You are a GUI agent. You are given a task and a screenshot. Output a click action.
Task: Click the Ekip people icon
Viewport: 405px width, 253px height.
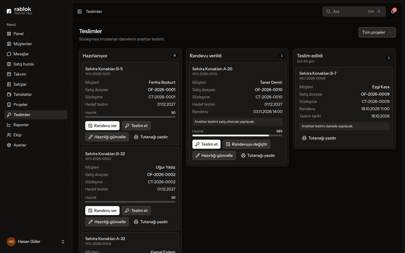(x=9, y=135)
